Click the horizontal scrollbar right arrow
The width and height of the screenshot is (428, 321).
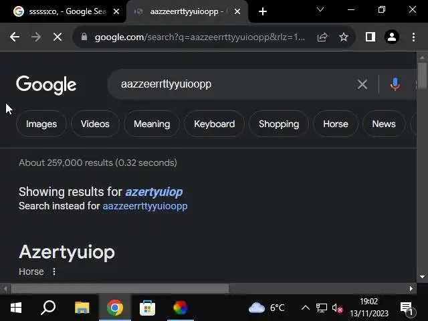click(411, 288)
